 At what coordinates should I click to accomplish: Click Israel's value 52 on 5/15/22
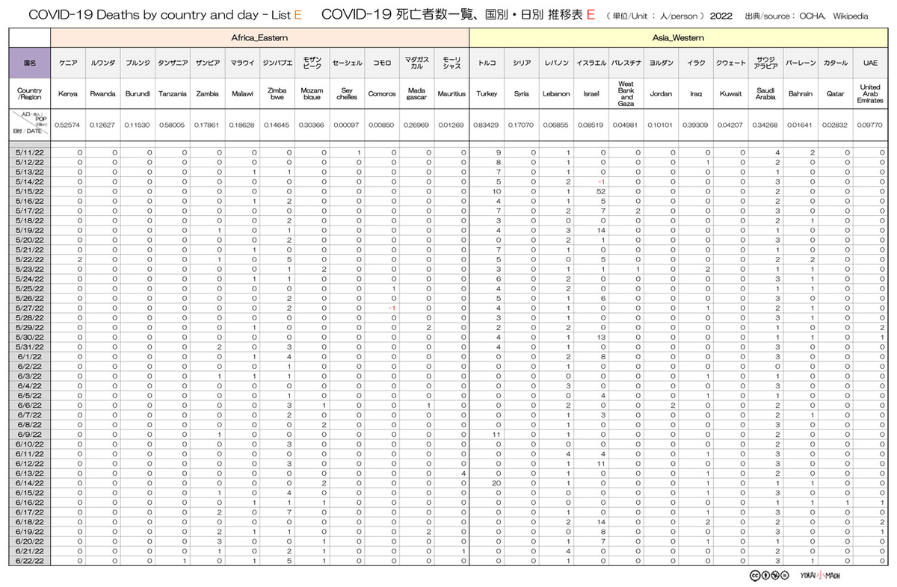point(602,193)
